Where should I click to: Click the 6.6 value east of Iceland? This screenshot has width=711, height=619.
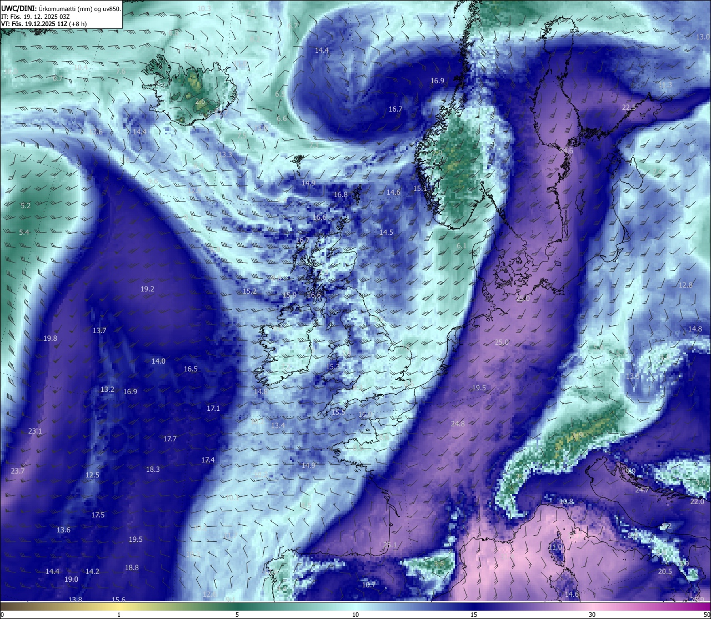(282, 118)
